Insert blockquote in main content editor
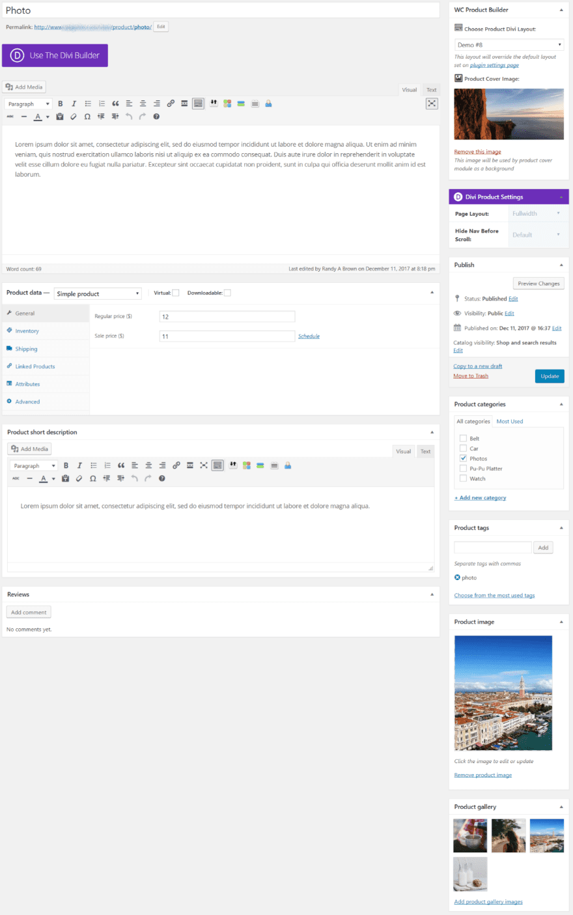Viewport: 573px width, 915px height. tap(115, 104)
